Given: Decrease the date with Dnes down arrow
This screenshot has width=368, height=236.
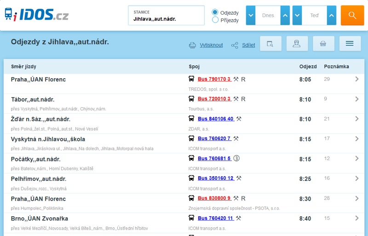Looking at the screenshot, I should [x=251, y=16].
